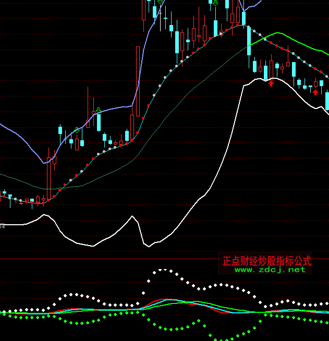Click the rightmost red up-arrow buy signal

coord(315,92)
